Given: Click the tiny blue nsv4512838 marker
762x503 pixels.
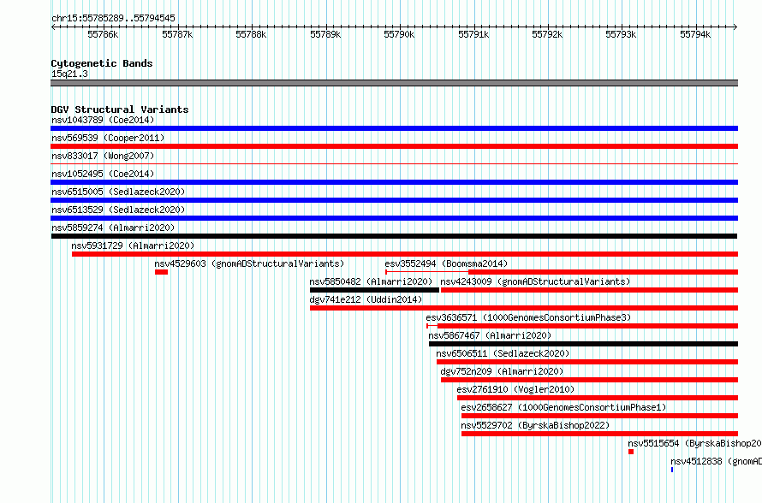Looking at the screenshot, I should pos(672,470).
